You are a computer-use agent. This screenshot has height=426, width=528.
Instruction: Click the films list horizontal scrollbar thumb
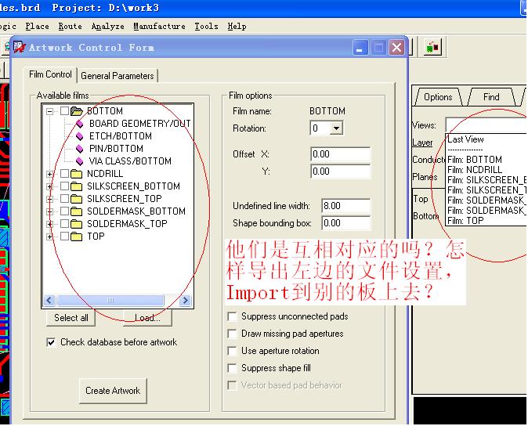(x=110, y=300)
